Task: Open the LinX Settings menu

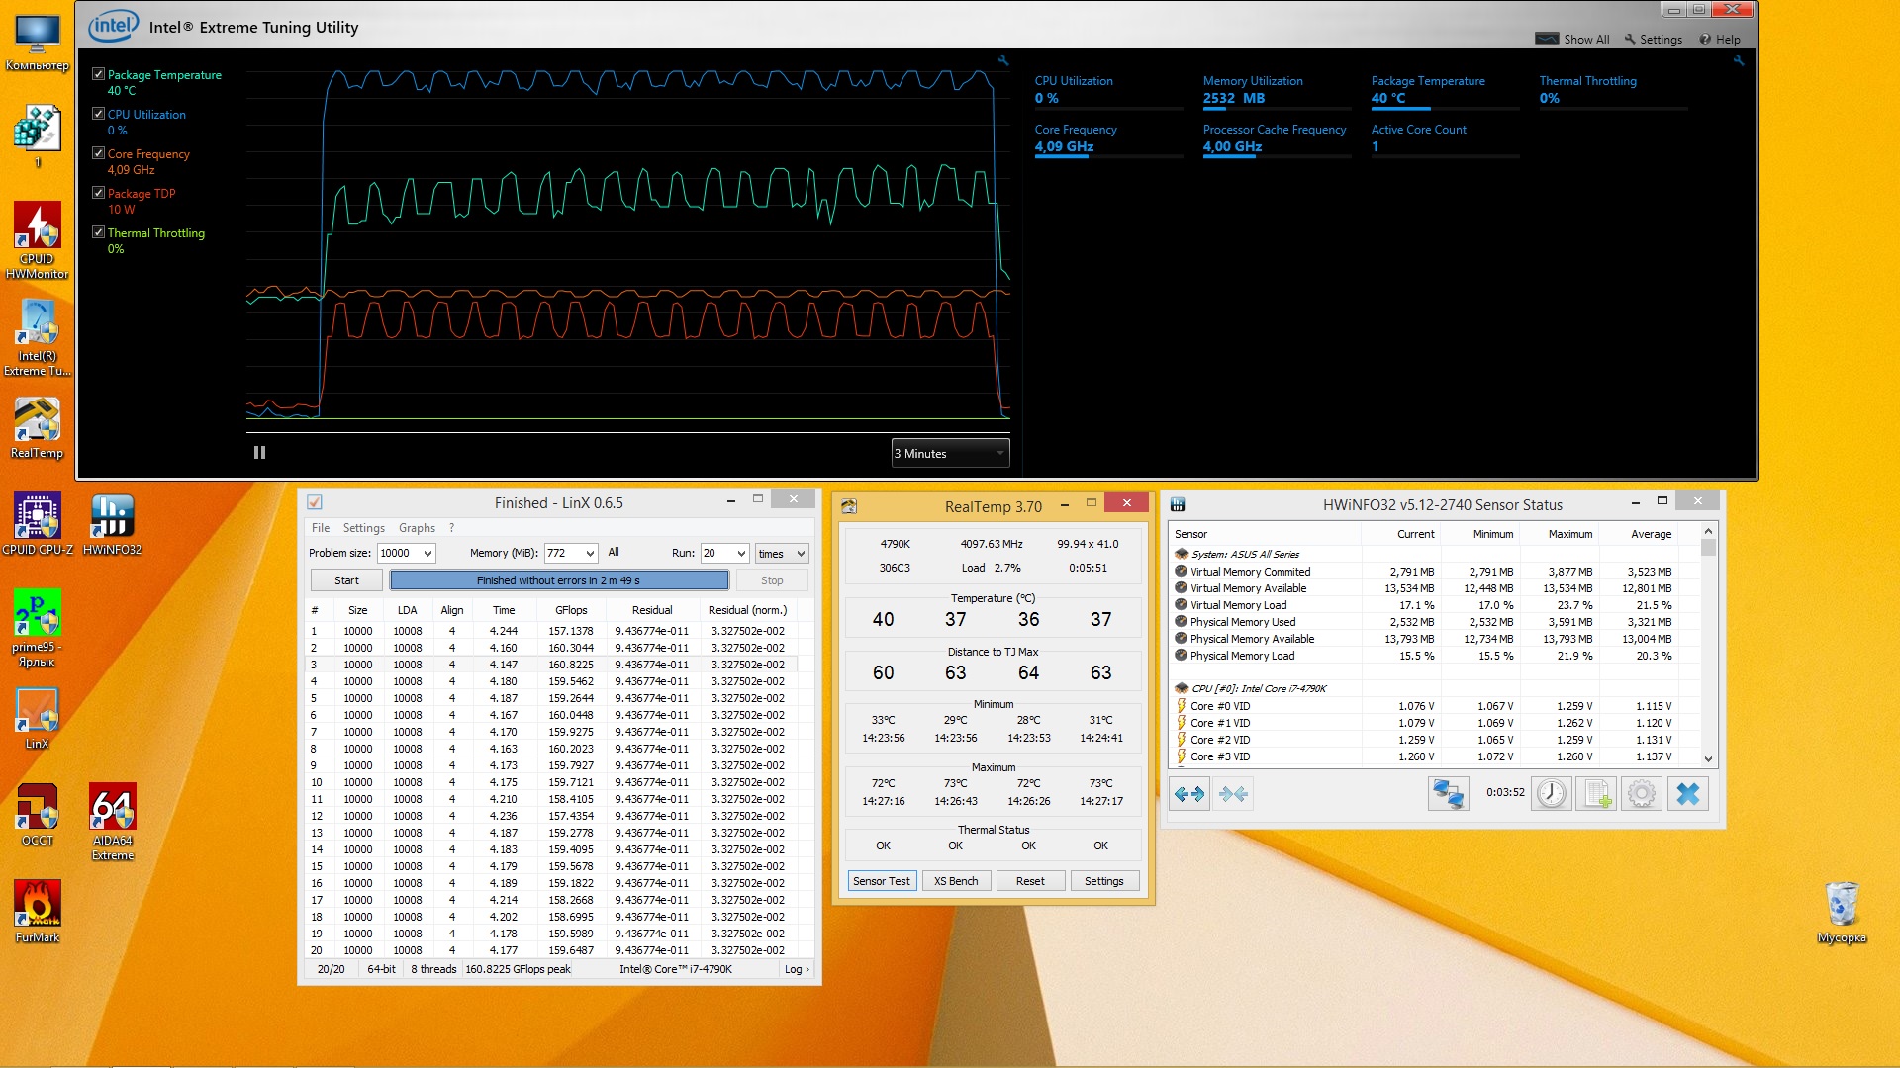Action: 363,528
